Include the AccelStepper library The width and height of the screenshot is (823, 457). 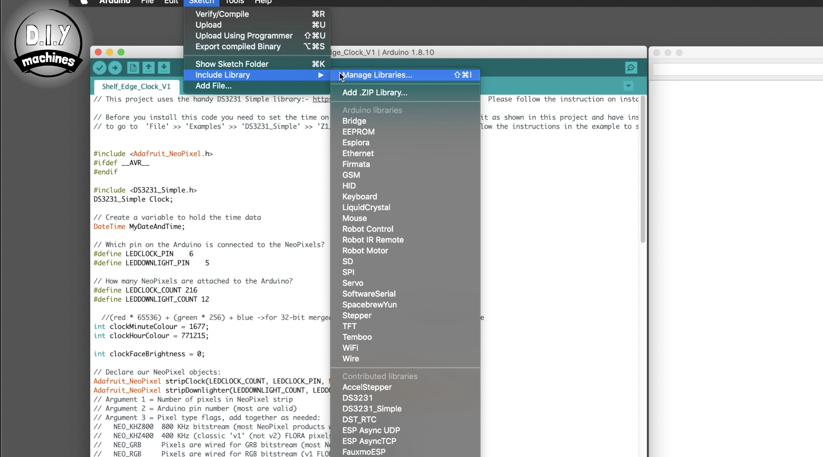click(x=405, y=387)
